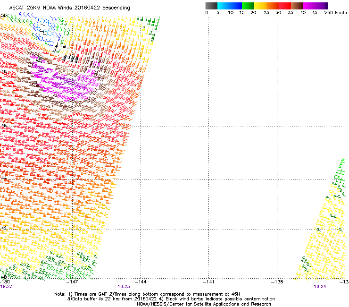Click the longitude label '-144'
This screenshot has height=307, width=349.
141,282
